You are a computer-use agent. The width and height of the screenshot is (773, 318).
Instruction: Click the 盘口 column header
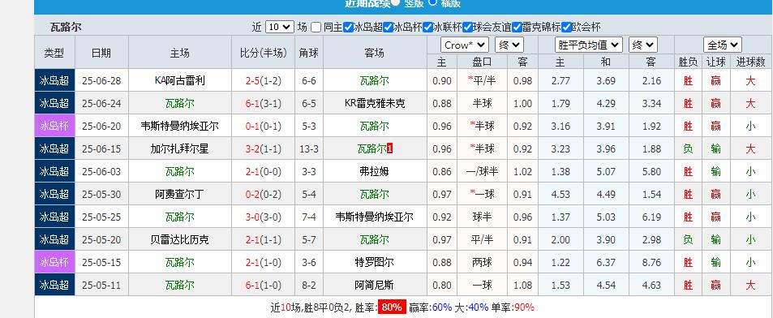tap(482, 62)
